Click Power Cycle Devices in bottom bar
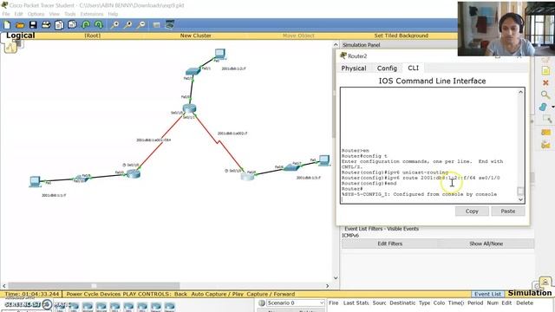The image size is (555, 312). (x=93, y=294)
